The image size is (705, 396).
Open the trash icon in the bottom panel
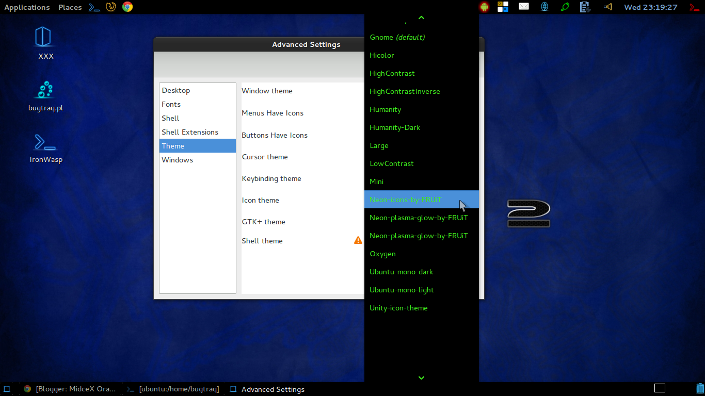pos(699,389)
